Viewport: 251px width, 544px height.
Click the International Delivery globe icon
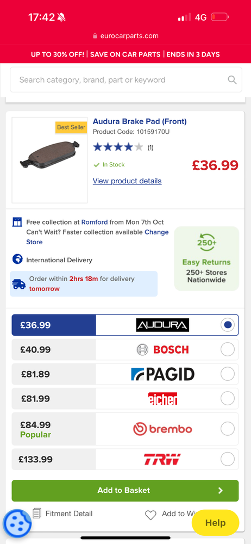coord(17,259)
